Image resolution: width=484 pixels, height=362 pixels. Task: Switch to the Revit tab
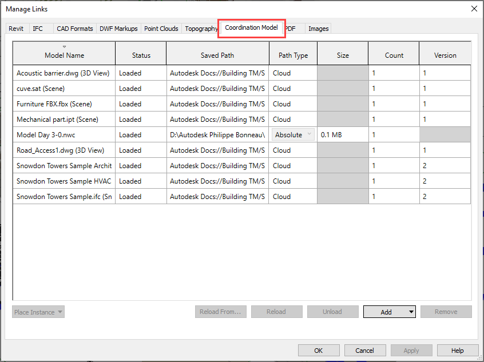16,29
